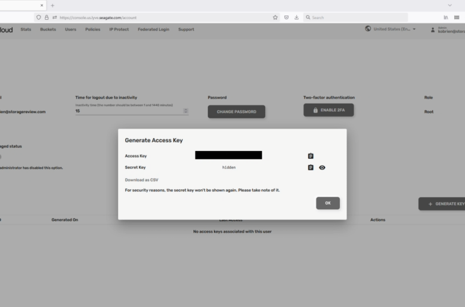Open the Support page
This screenshot has height=307, width=465.
pyautogui.click(x=186, y=29)
